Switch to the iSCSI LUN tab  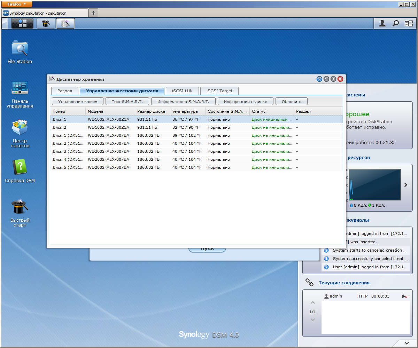coord(182,91)
